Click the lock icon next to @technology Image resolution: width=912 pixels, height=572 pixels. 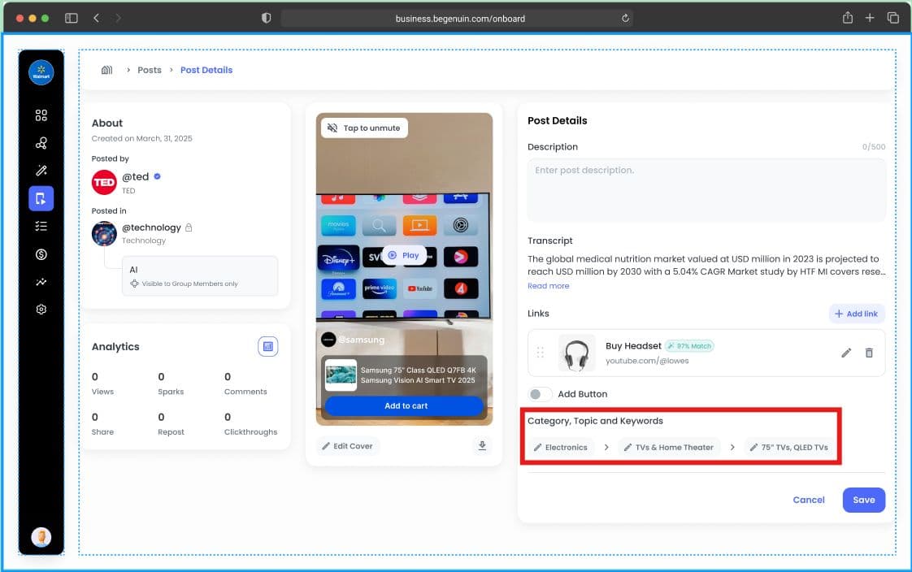point(189,227)
